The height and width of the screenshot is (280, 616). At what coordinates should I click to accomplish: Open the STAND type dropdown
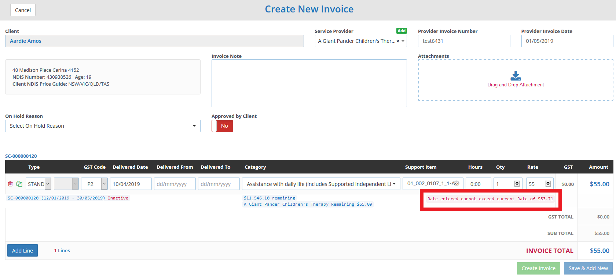tap(38, 184)
